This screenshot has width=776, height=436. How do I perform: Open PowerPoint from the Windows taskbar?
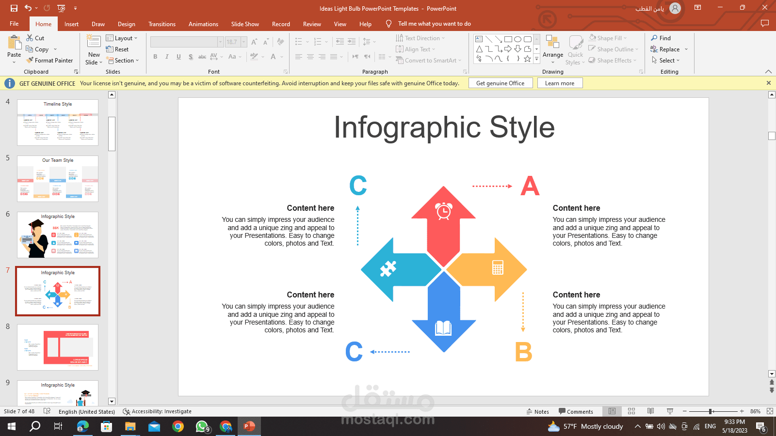249,426
